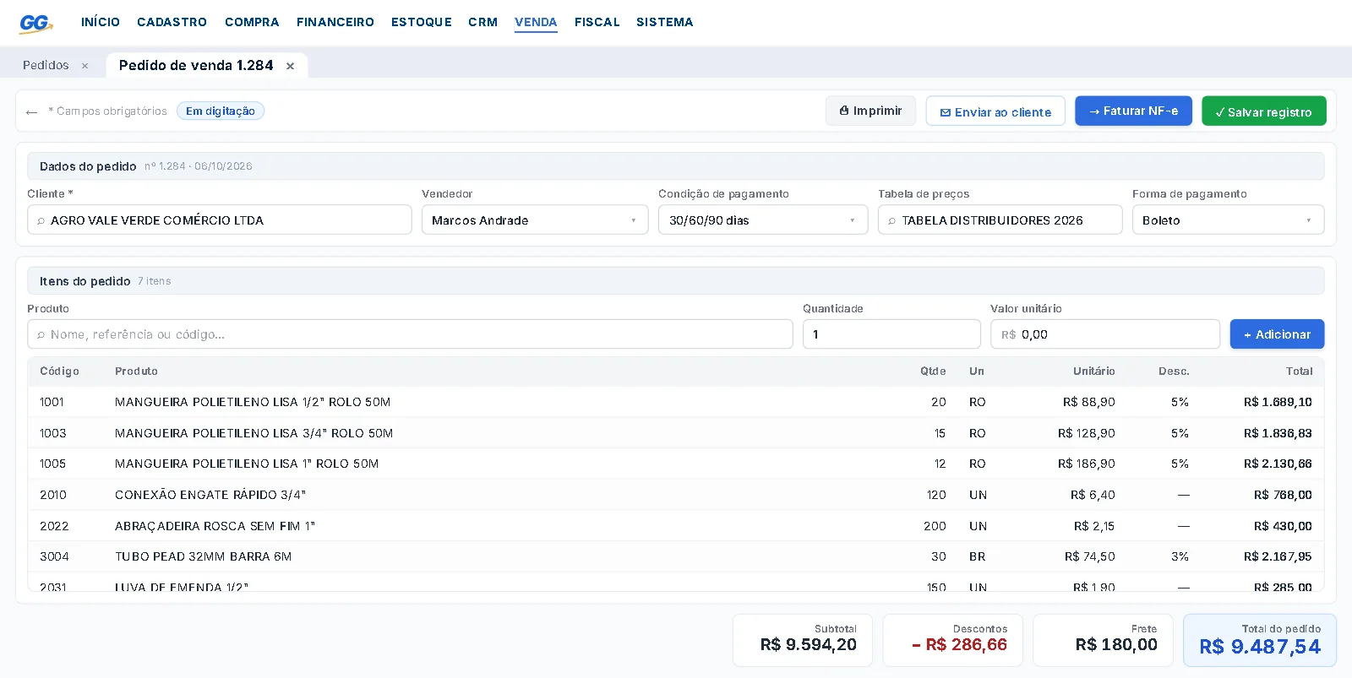This screenshot has width=1352, height=678.
Task: Switch to the Pedidos tab
Action: [x=46, y=65]
